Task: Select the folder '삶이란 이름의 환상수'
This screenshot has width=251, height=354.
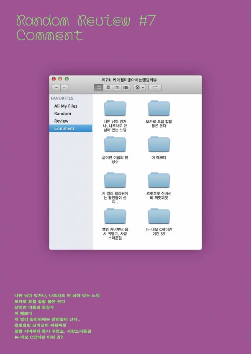Action: click(115, 144)
